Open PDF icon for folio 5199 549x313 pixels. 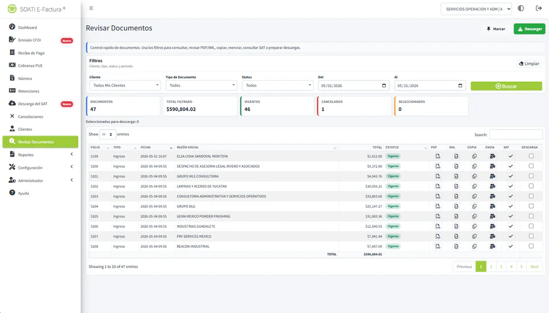pyautogui.click(x=437, y=156)
